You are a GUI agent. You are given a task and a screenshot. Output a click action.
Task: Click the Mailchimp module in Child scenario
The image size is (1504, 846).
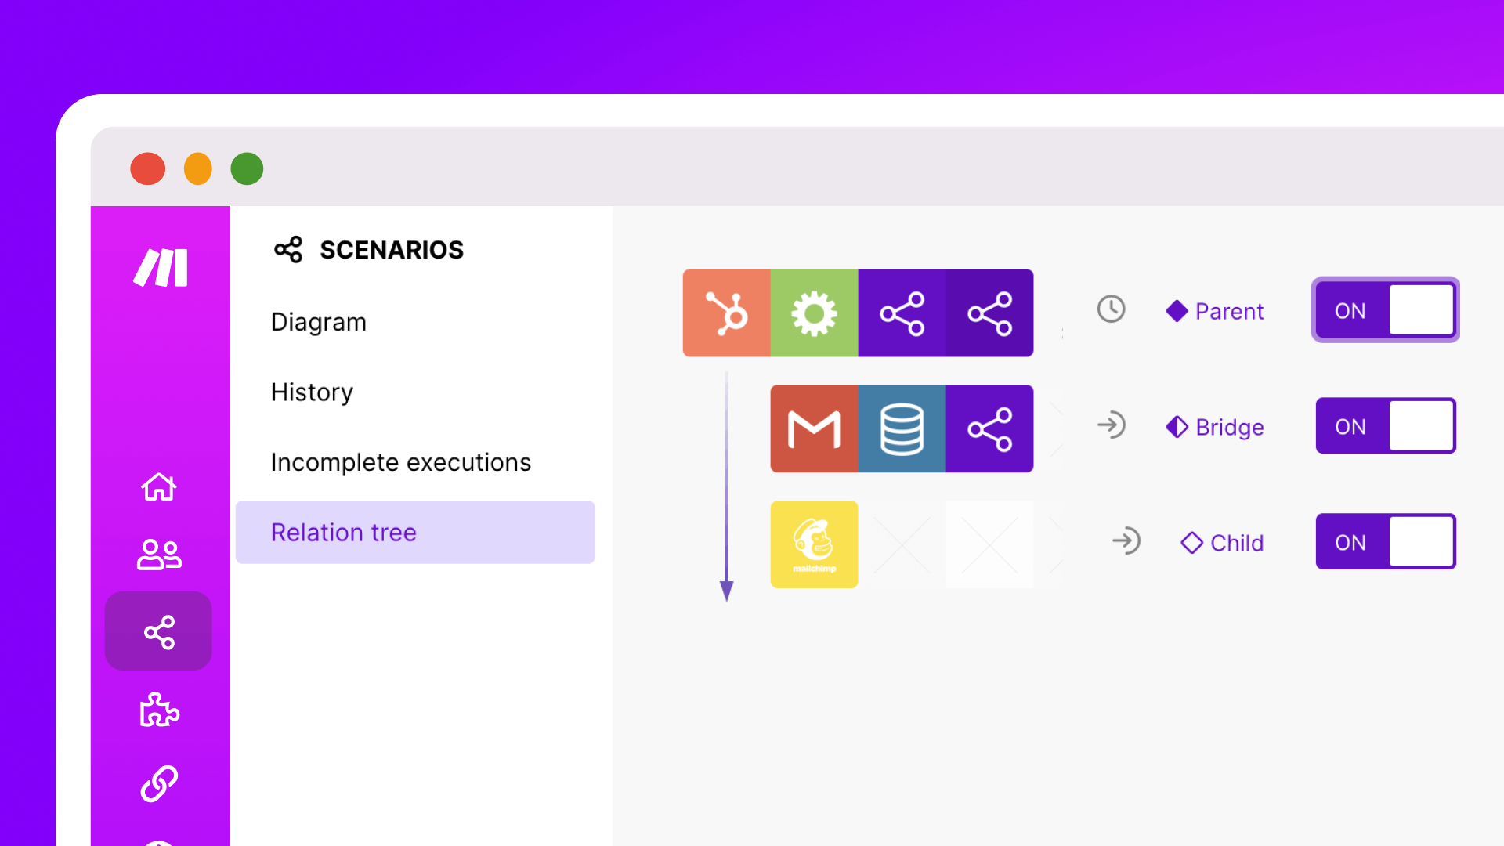[x=814, y=544]
